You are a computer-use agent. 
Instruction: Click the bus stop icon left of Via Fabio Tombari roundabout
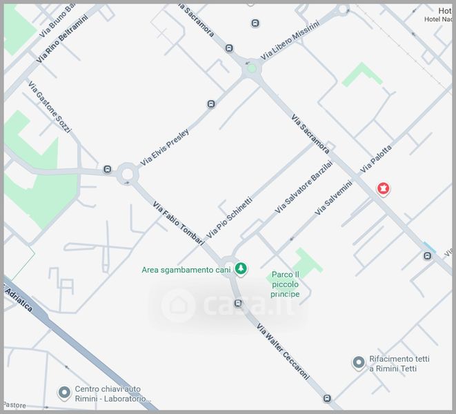[x=108, y=169]
